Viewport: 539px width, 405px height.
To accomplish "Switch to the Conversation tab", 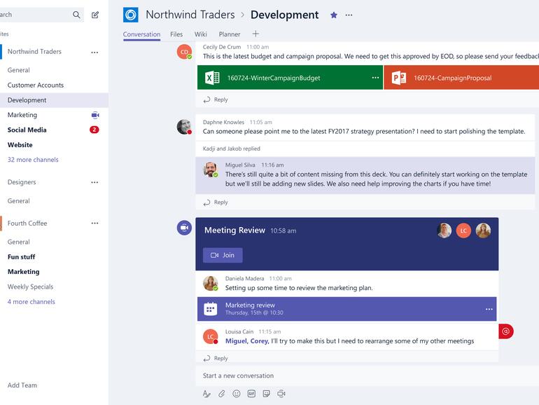I will click(x=141, y=34).
